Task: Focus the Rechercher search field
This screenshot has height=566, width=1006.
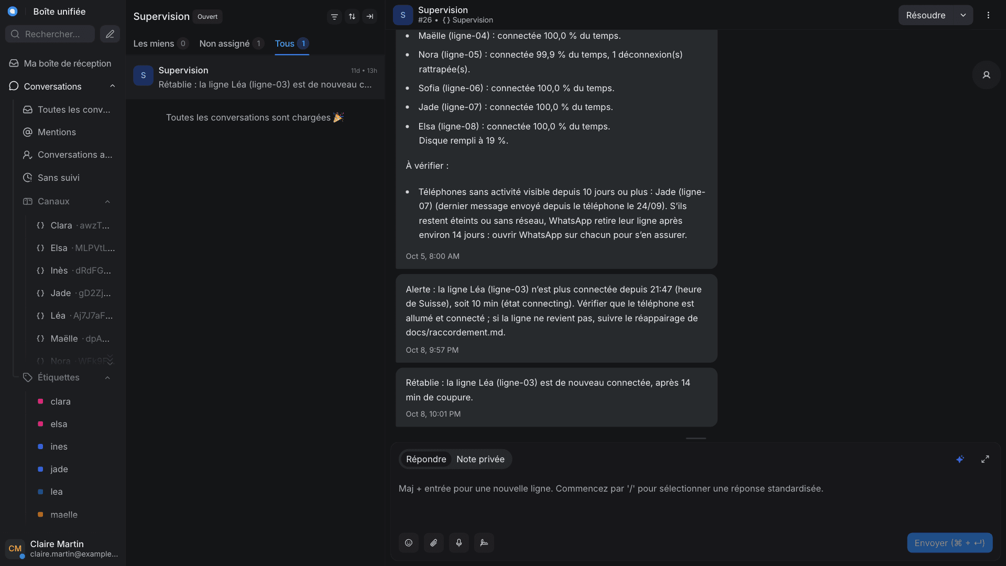Action: coord(50,34)
